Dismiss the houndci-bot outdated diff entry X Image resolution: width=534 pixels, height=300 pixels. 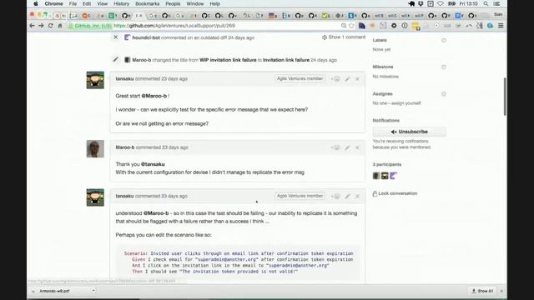(x=116, y=37)
